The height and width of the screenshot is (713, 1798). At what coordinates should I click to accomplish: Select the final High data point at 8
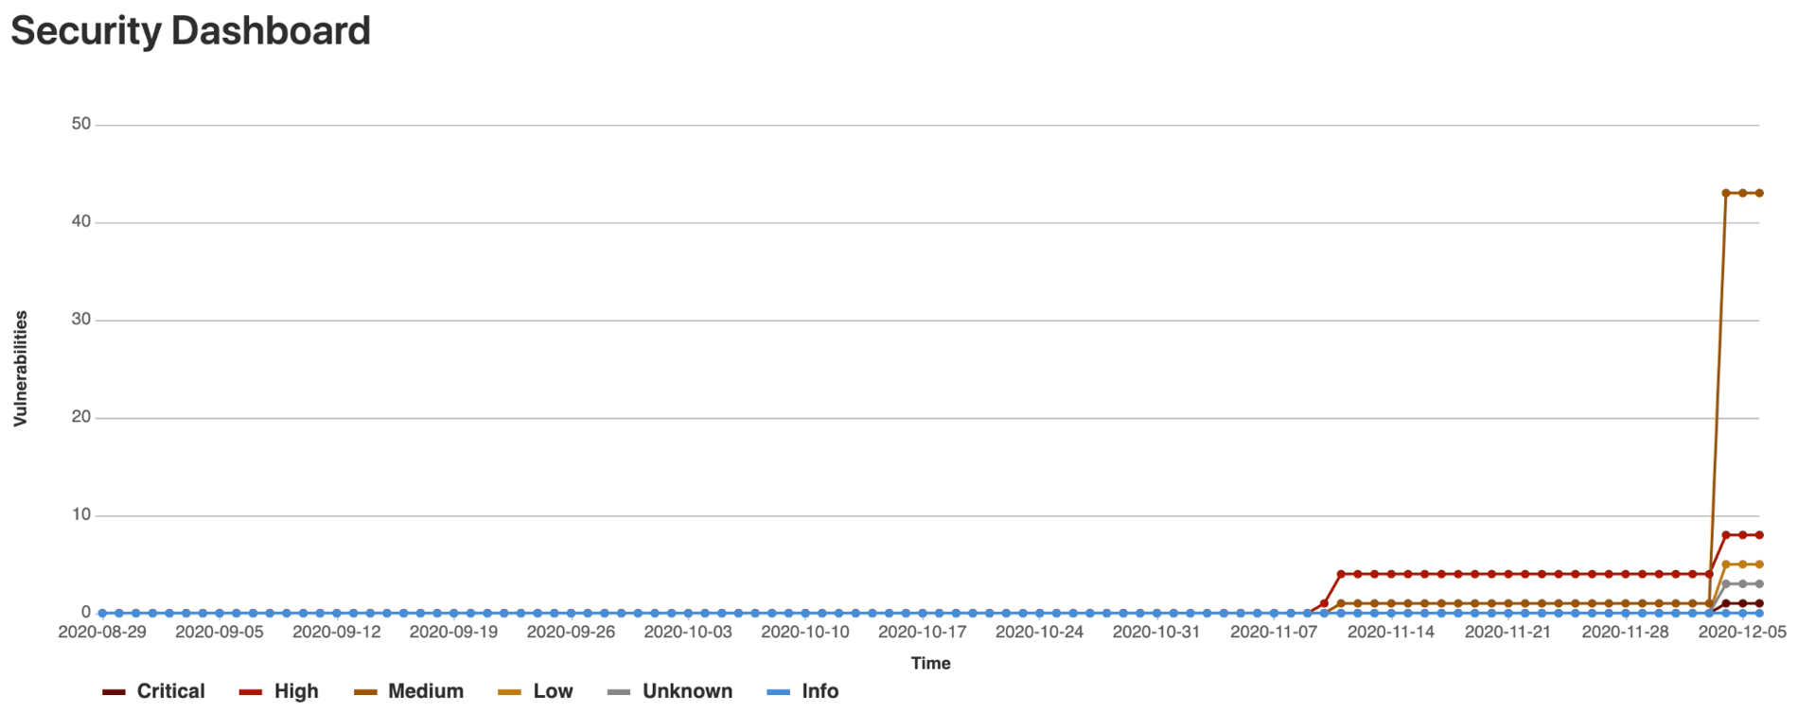point(1759,535)
